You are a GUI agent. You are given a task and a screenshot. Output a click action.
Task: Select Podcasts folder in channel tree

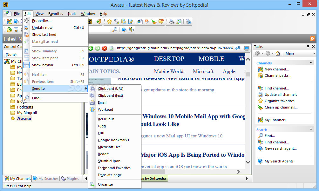click(x=25, y=107)
